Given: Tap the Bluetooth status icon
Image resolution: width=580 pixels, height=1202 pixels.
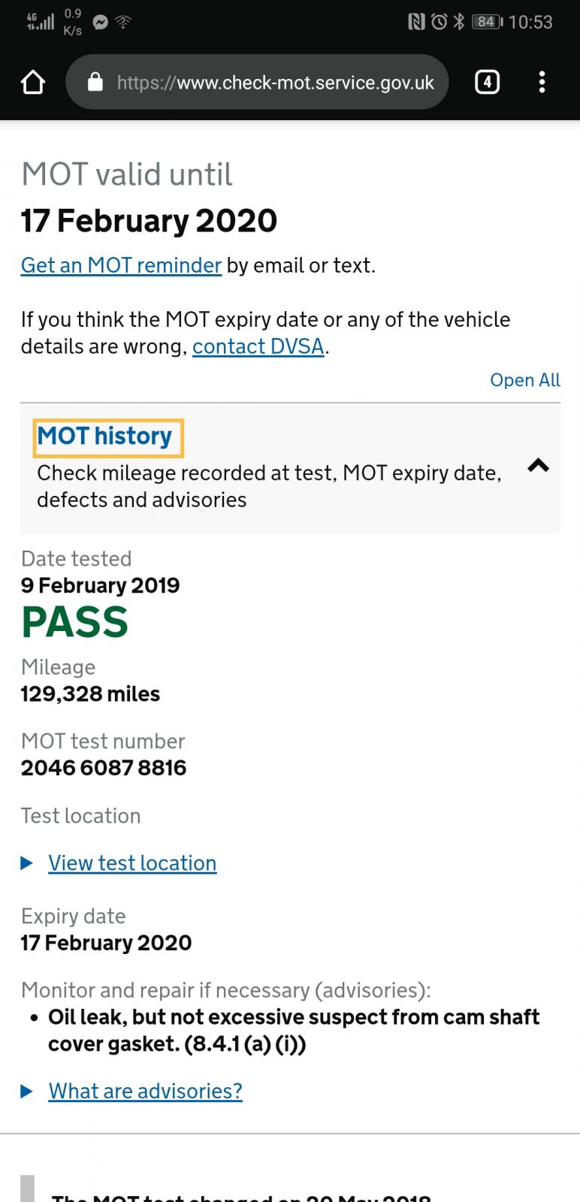Looking at the screenshot, I should click(x=459, y=22).
